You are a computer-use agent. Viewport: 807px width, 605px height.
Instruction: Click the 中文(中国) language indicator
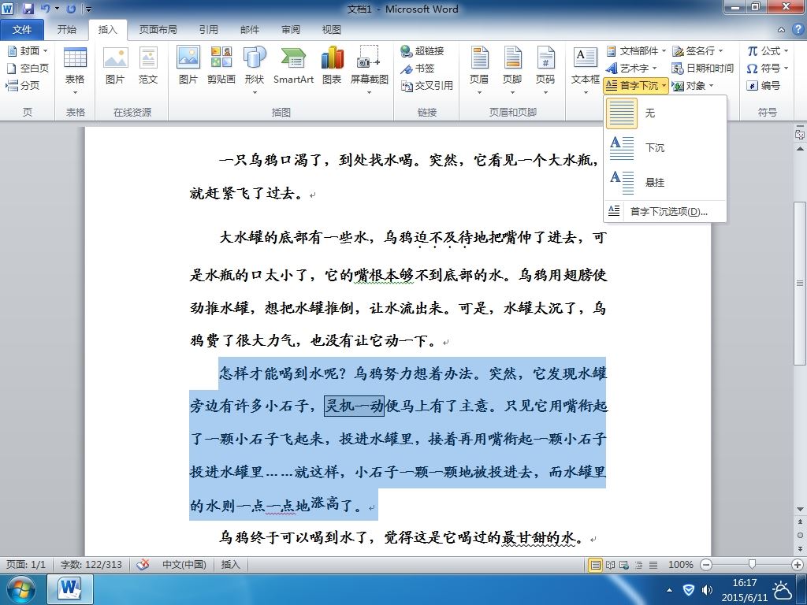(x=184, y=564)
